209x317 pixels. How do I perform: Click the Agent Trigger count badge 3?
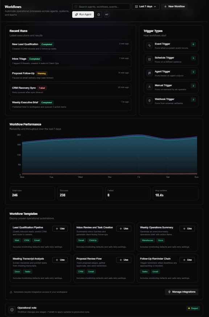click(193, 72)
